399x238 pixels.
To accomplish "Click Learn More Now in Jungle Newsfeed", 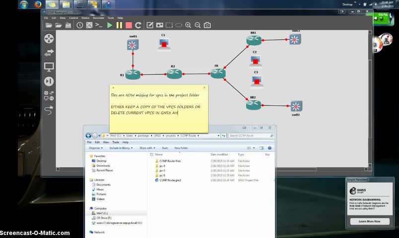I will (370, 222).
